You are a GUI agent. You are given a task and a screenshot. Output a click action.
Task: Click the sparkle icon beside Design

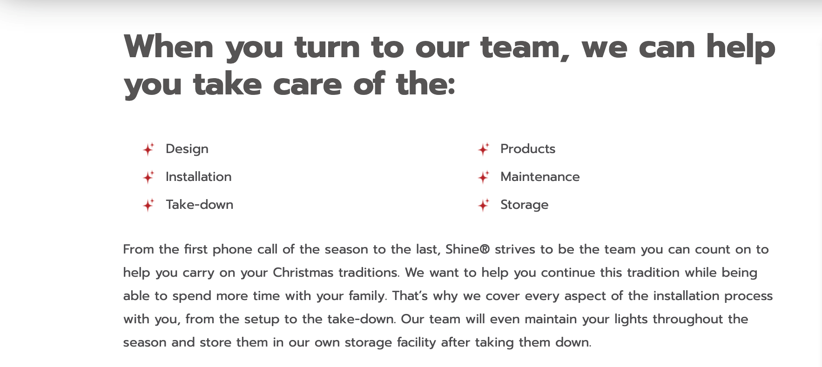pyautogui.click(x=148, y=149)
